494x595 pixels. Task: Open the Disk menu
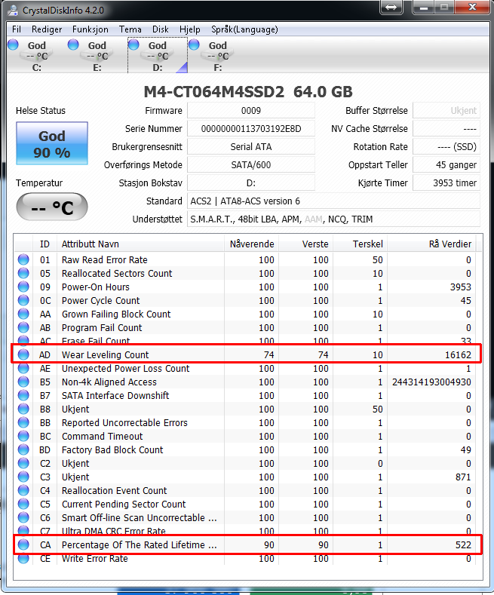161,29
